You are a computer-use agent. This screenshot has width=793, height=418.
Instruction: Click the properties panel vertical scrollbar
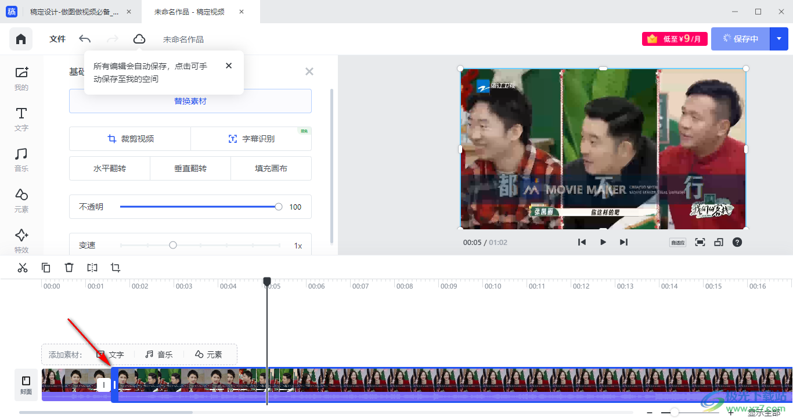pyautogui.click(x=331, y=166)
